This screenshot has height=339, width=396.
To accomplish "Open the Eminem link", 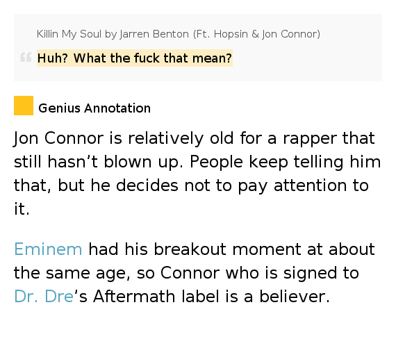I will tap(48, 249).
